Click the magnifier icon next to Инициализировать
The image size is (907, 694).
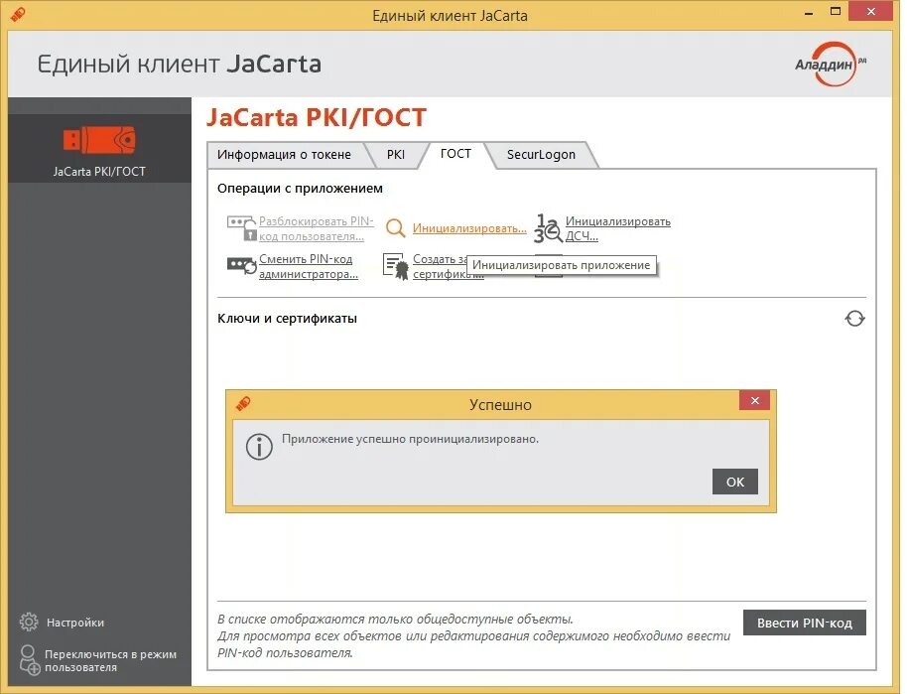click(395, 228)
